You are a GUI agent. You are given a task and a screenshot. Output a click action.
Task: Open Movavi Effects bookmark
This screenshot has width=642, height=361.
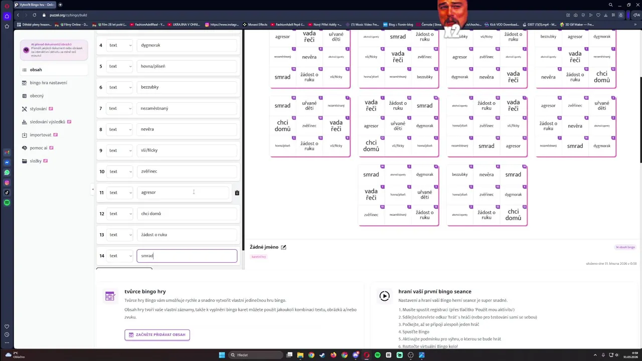(255, 25)
